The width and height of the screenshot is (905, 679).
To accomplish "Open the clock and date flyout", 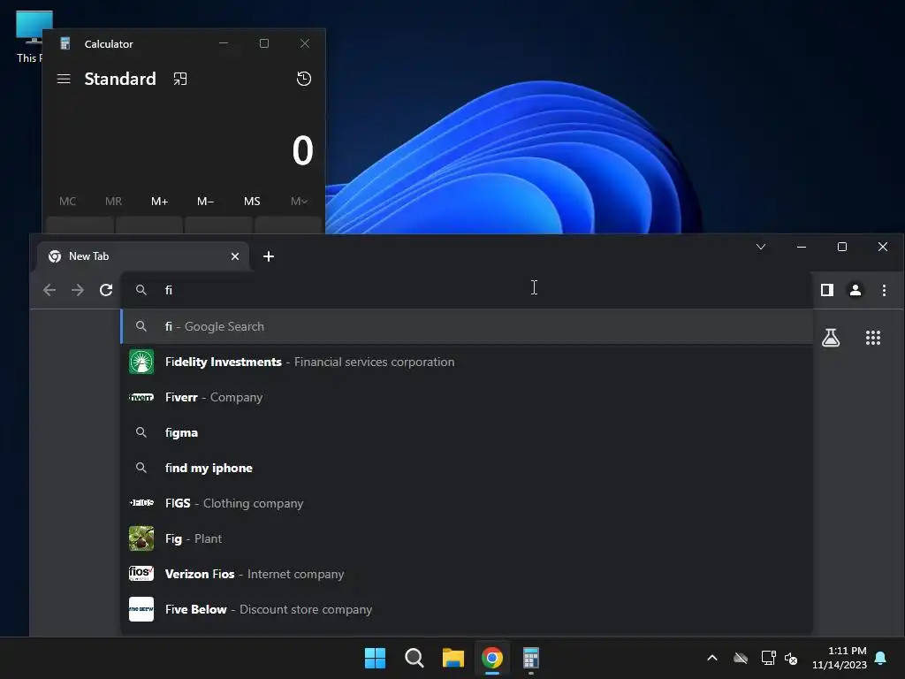I will pos(840,658).
